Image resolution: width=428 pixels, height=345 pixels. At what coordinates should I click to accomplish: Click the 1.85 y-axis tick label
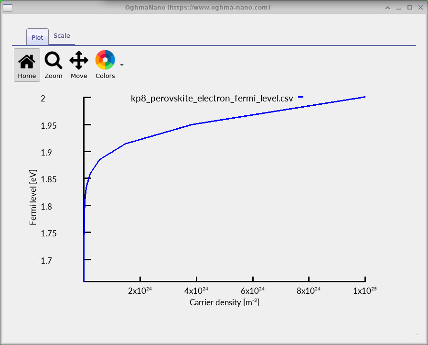click(49, 179)
